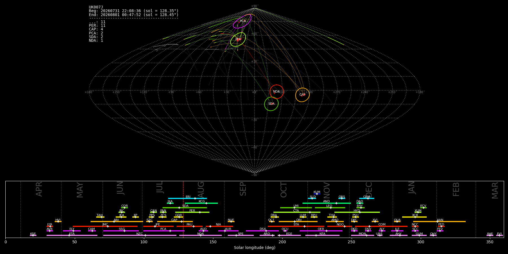
Task: Click the SSG purple bar in the timeline
Action: [x=121, y=231]
